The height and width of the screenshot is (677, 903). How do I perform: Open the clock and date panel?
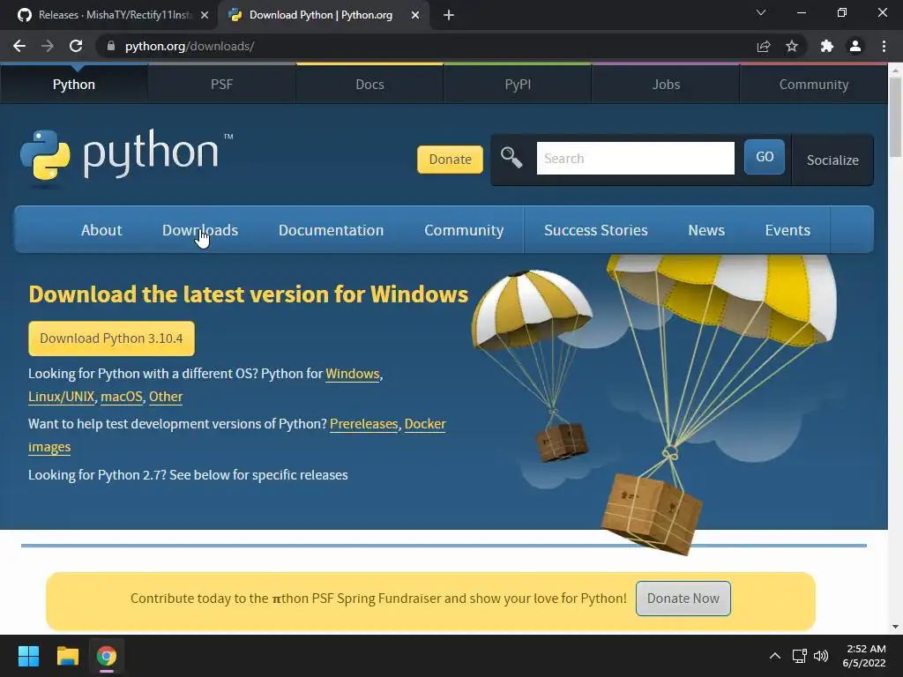click(x=864, y=656)
